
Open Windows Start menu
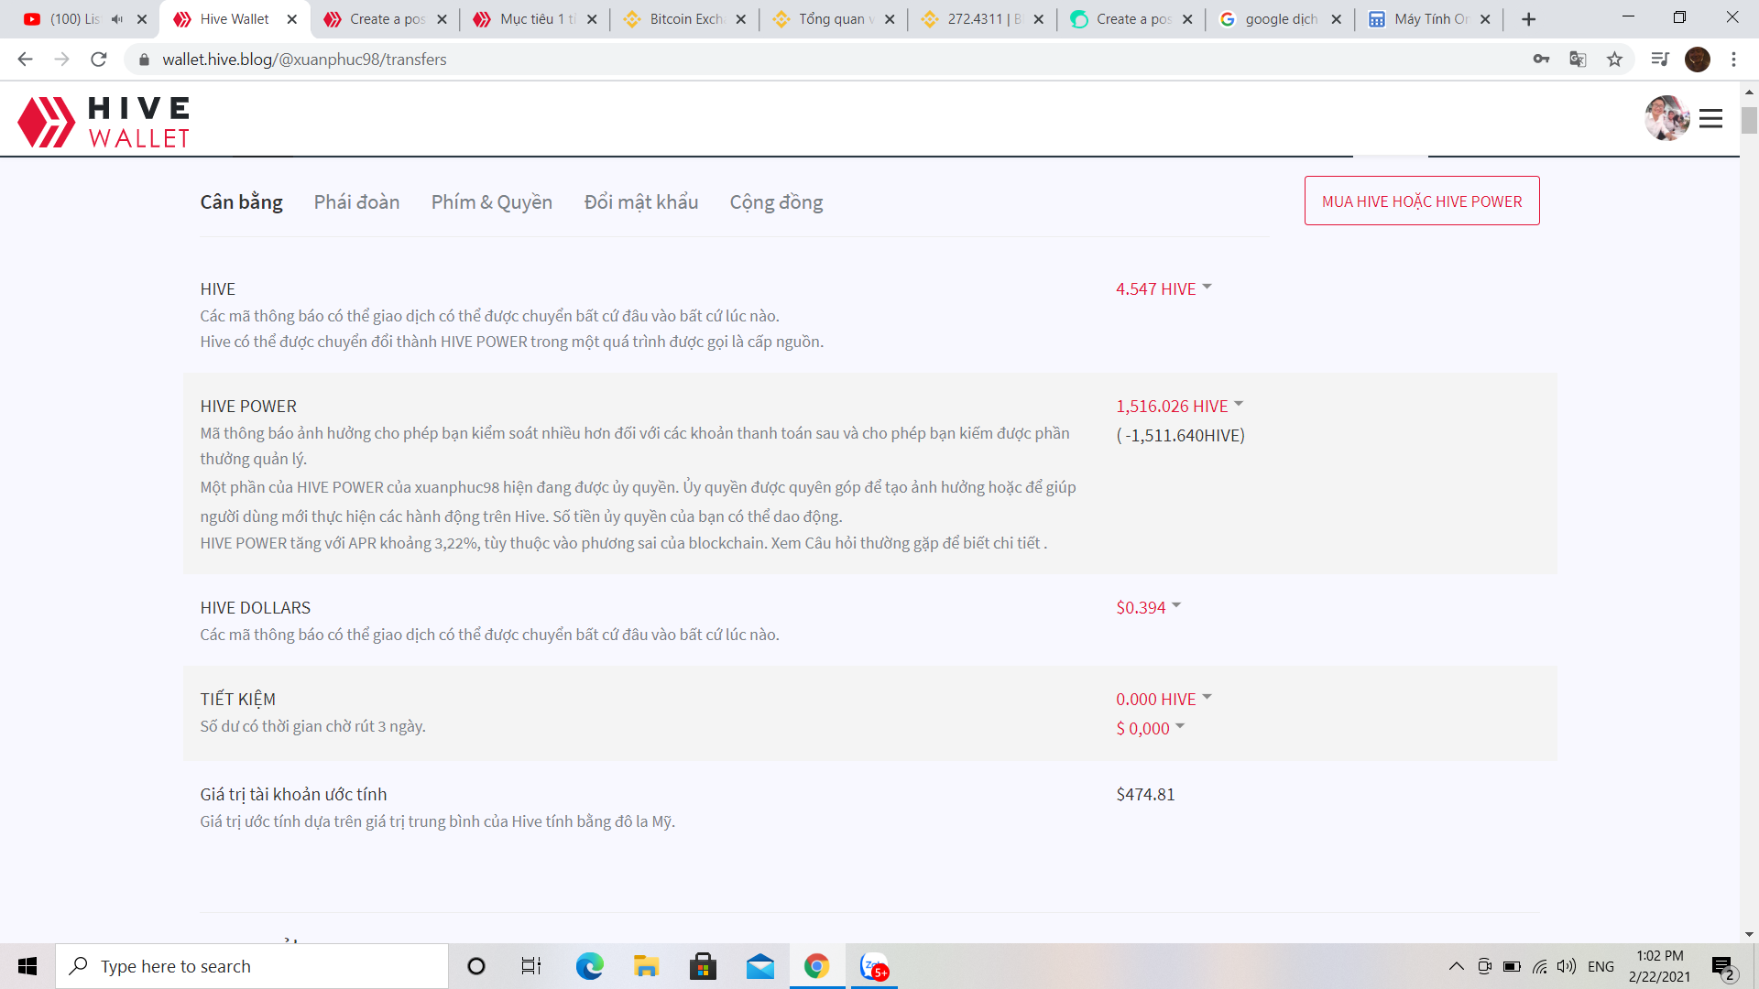click(27, 966)
